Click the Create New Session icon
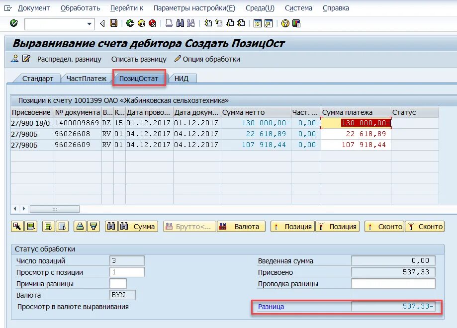 258,23
